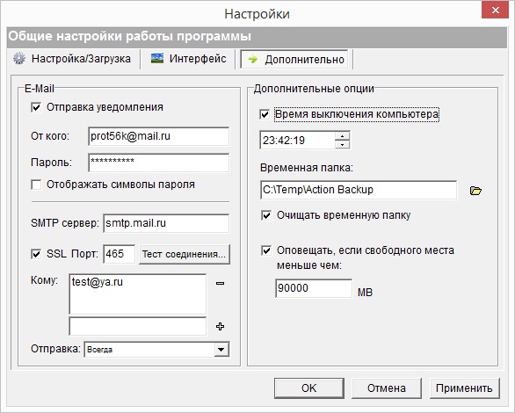
Task: Increase shutdown time with up spinner arrow
Action: click(342, 136)
